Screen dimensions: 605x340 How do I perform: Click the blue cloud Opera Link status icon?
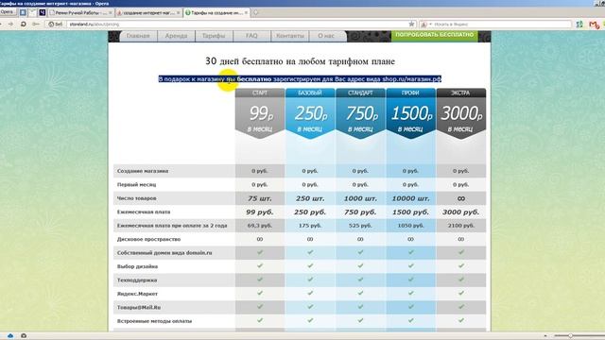[x=10, y=336]
